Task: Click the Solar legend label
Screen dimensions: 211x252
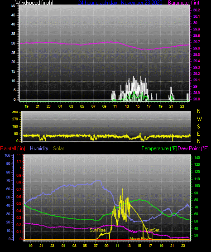Action: [58, 148]
